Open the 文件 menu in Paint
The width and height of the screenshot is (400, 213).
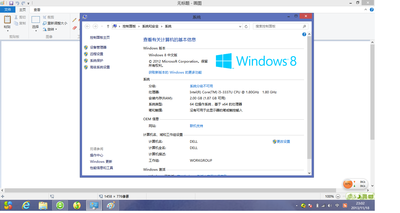(x=8, y=10)
